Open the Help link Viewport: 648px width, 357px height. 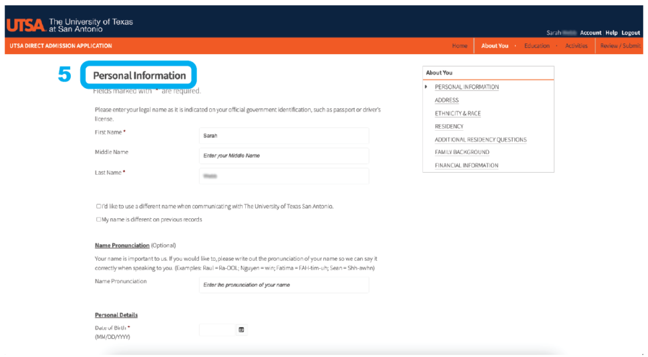coord(611,33)
